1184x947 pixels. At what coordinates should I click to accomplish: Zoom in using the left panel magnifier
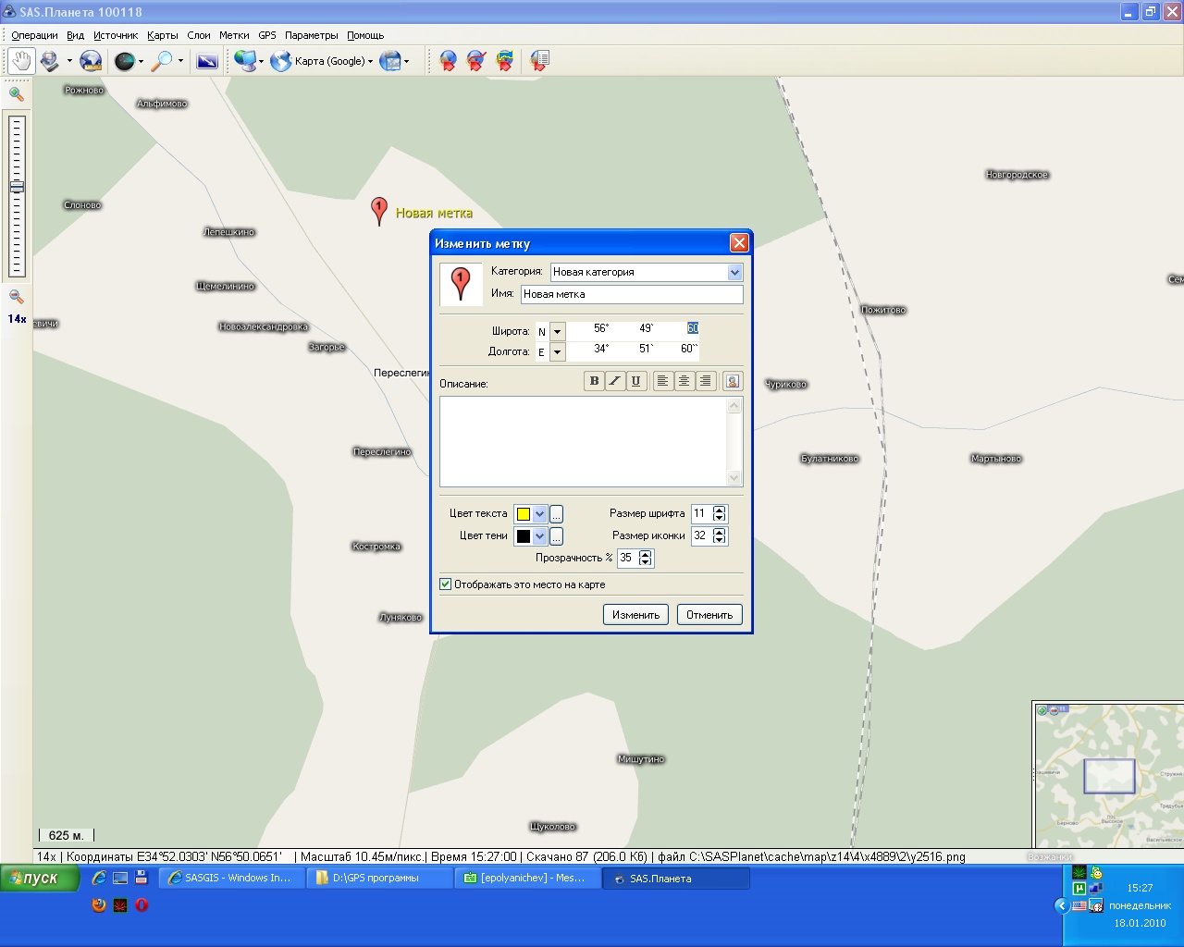click(16, 93)
